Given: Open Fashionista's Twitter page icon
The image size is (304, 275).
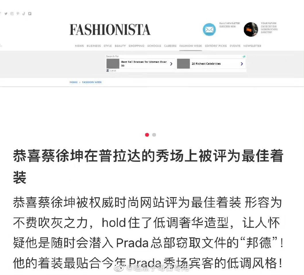Looking at the screenshot, I should 6,13.
